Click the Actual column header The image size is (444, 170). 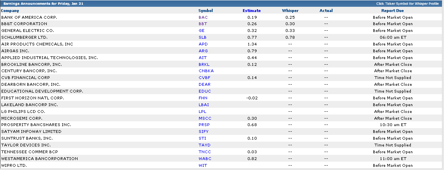pos(326,11)
